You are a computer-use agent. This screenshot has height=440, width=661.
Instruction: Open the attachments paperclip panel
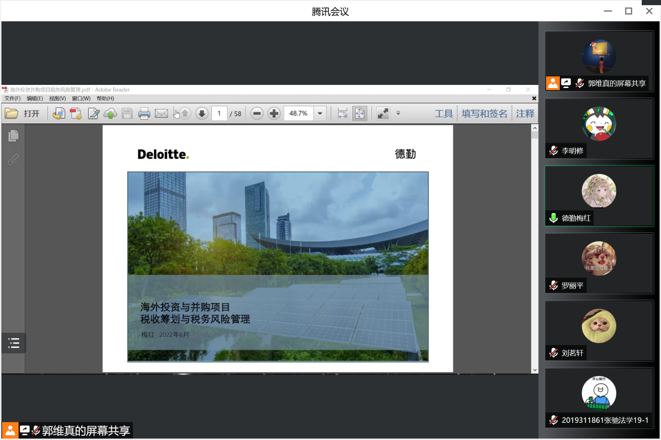pos(13,159)
